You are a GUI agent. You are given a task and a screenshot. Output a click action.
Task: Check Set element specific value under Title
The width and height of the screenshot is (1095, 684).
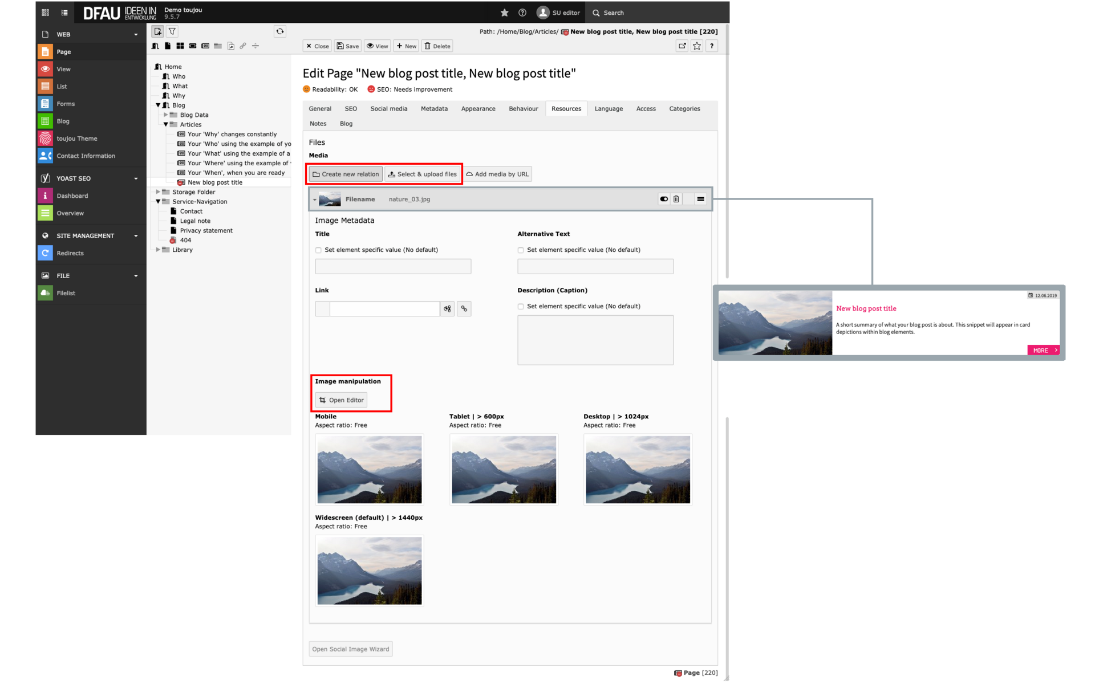(x=318, y=250)
